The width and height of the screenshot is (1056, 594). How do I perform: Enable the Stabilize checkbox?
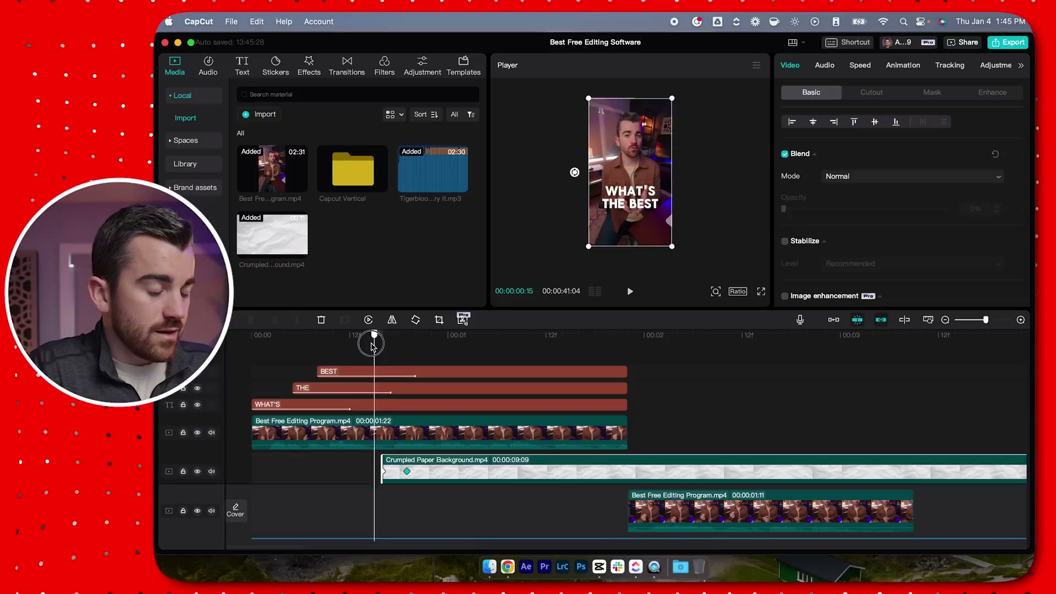coord(785,241)
